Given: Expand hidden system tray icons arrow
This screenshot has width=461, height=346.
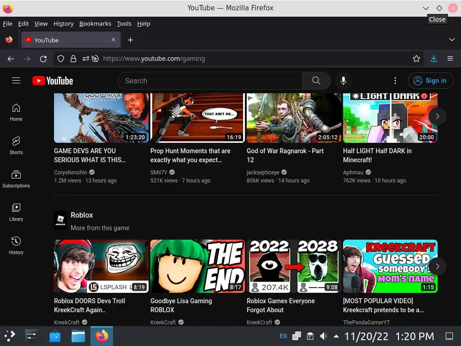Looking at the screenshot, I should coord(336,336).
